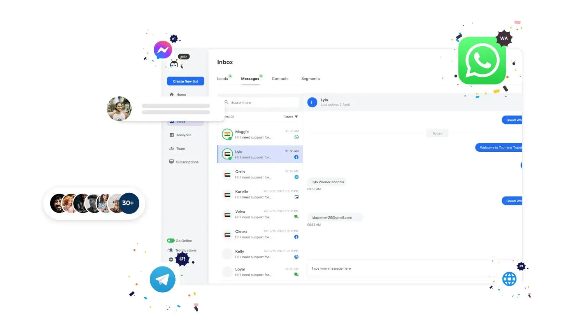Click the blue globe web icon
Screen dimensions: 576x326
click(509, 279)
